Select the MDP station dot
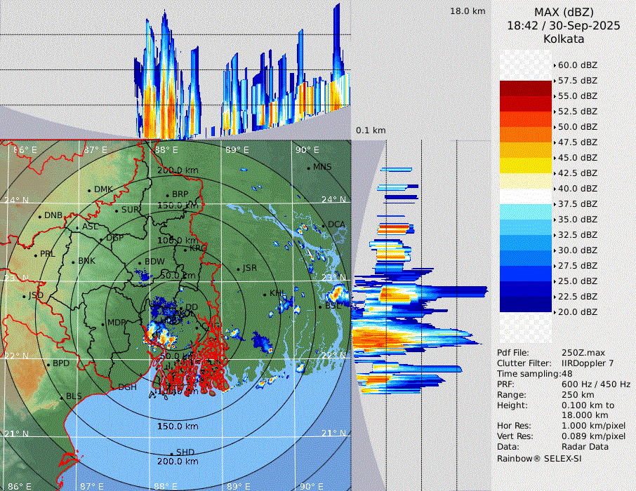Image resolution: width=636 pixels, height=491 pixels. point(103,323)
